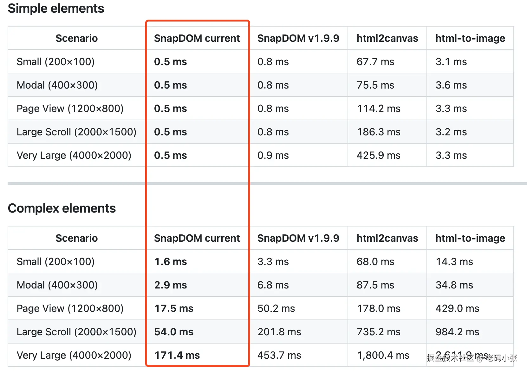Click the 14.3 ms html-to-image cell

454,262
